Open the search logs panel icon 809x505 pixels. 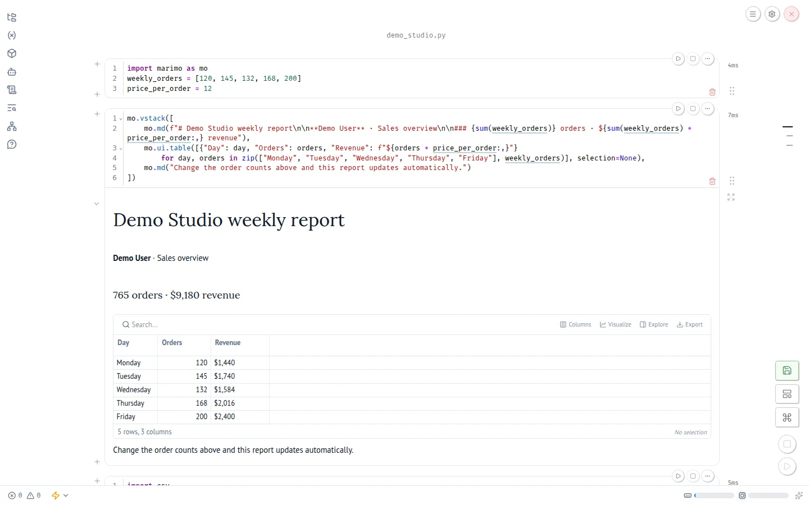(12, 108)
